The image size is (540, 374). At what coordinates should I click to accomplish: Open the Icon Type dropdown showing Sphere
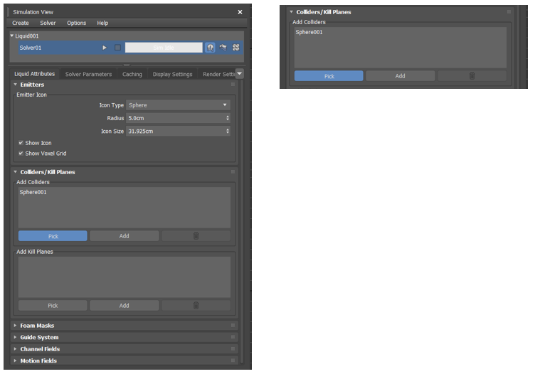(178, 105)
